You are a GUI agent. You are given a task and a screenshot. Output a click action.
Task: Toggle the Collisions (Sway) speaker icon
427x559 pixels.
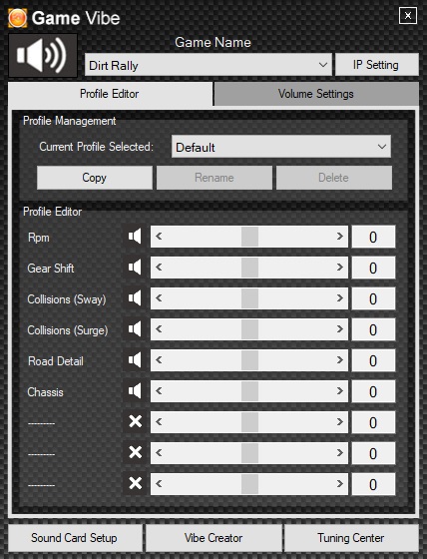135,298
